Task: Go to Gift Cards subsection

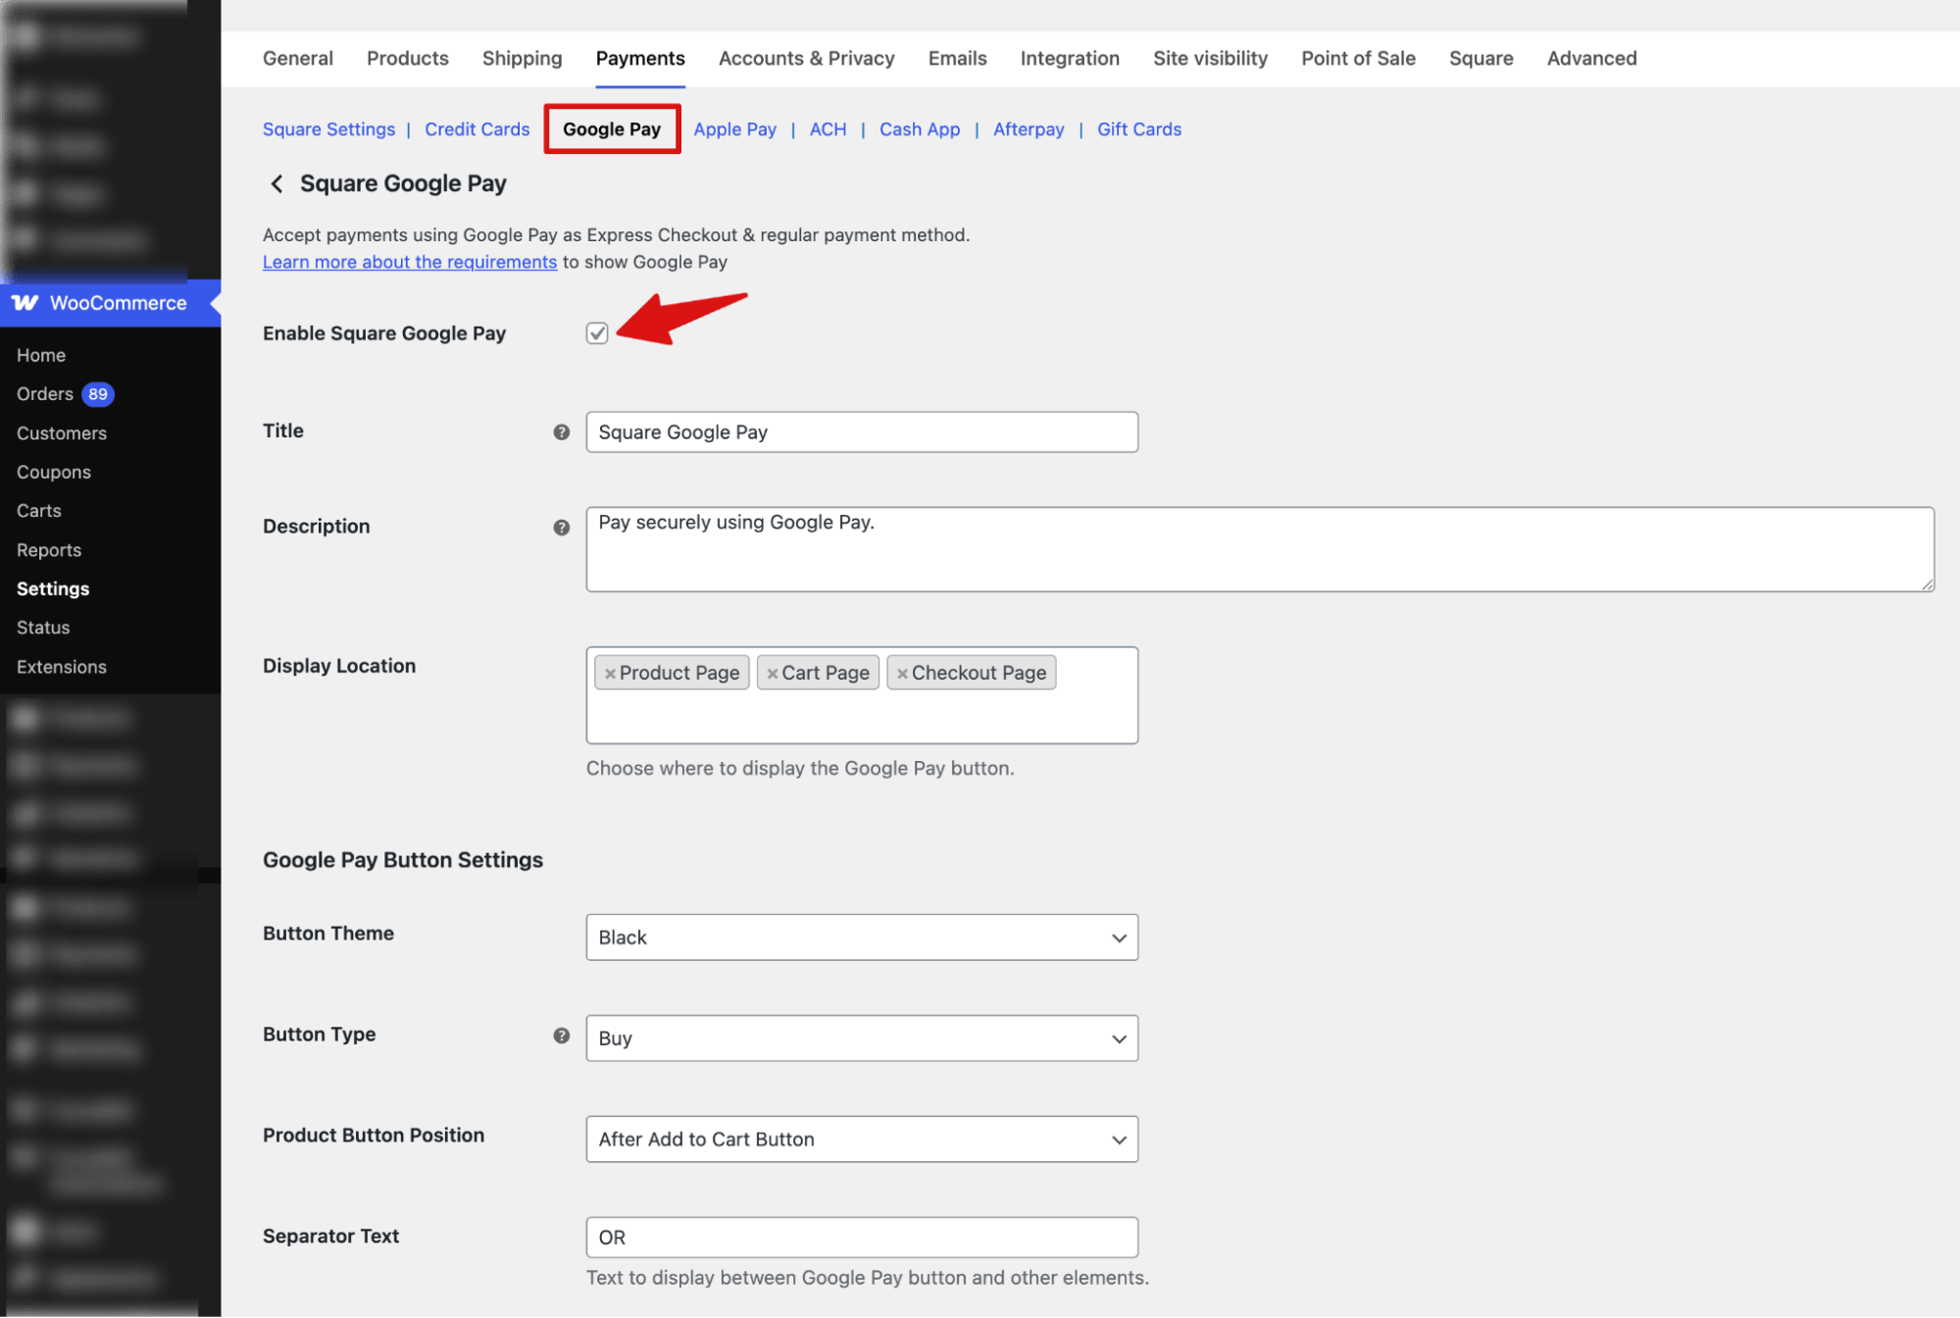Action: (x=1139, y=129)
